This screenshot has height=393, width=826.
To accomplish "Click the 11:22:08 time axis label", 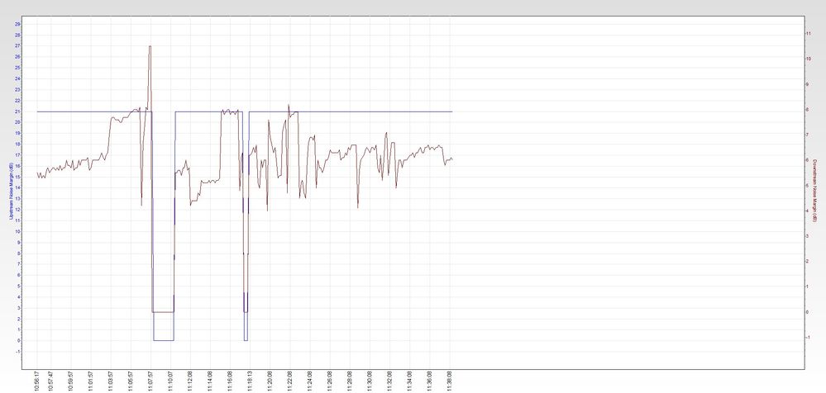I will [289, 381].
